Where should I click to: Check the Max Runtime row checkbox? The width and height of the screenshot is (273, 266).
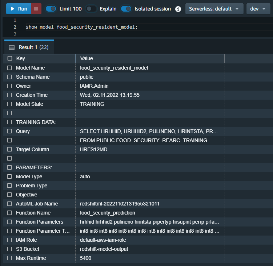9,258
